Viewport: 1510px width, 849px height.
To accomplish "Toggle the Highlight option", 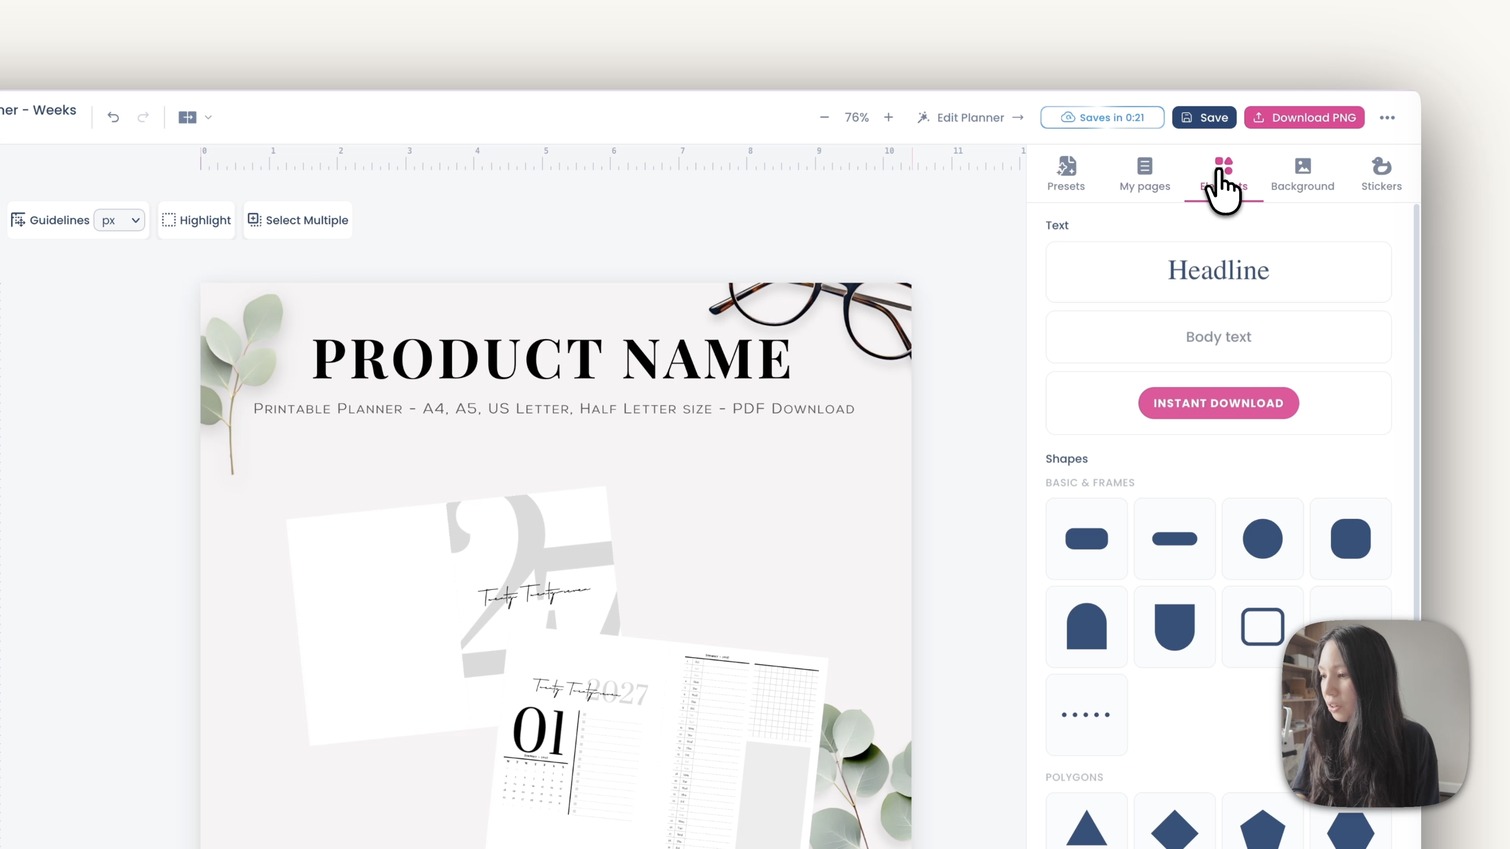I will point(197,220).
